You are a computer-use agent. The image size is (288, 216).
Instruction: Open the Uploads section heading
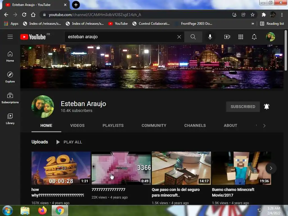pos(40,142)
